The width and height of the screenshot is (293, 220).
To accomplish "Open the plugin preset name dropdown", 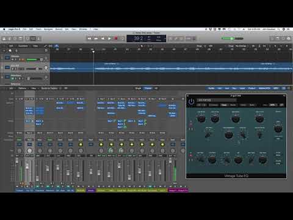I will (x=217, y=100).
